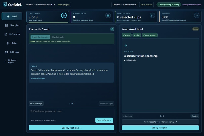Select the What happens detail chip
Viewport: 204px width, 136px height.
pyautogui.click(x=150, y=35)
